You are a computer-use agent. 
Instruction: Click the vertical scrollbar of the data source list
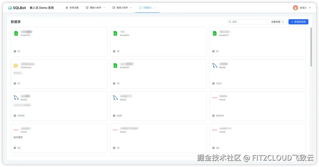(x=311, y=47)
